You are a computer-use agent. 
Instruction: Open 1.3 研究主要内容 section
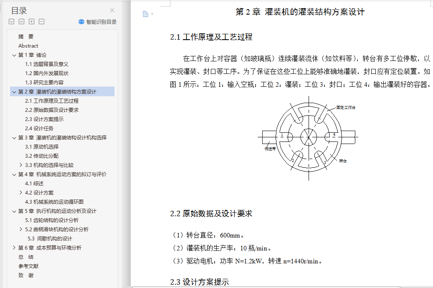click(44, 82)
